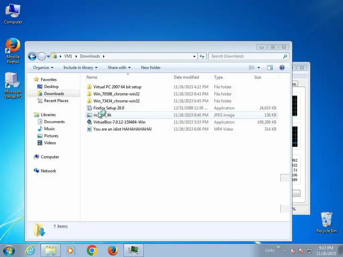Click the Computer desktop icon
This screenshot has width=343, height=257.
click(x=13, y=14)
